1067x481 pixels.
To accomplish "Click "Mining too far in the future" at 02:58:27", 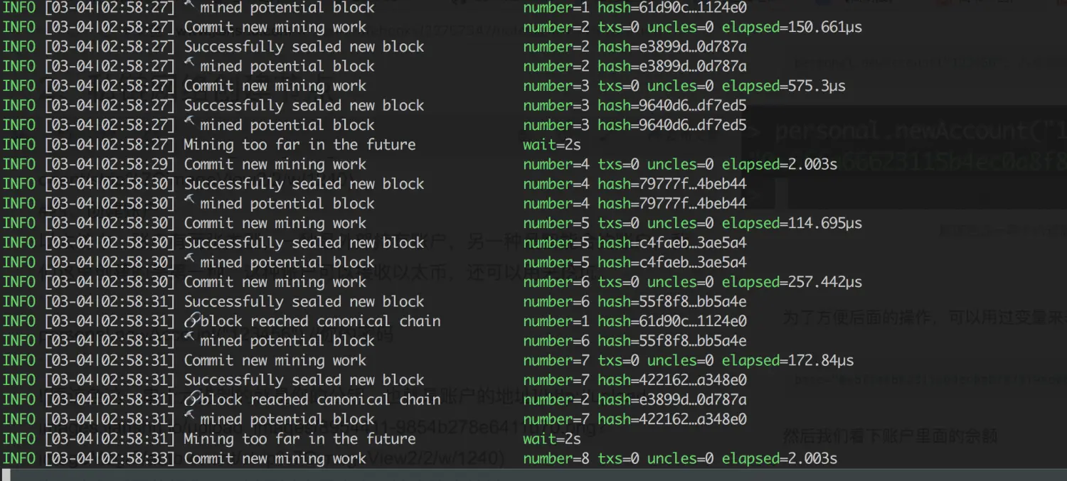I will pyautogui.click(x=299, y=145).
